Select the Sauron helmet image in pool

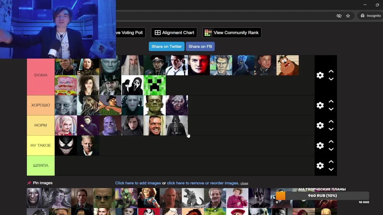[259, 198]
